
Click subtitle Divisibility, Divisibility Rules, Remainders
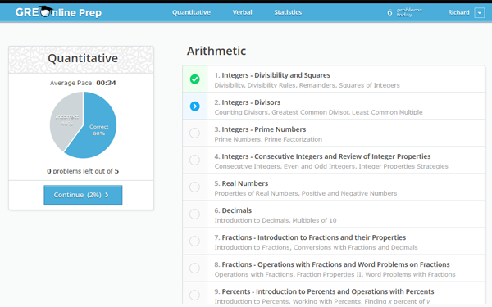tap(307, 85)
